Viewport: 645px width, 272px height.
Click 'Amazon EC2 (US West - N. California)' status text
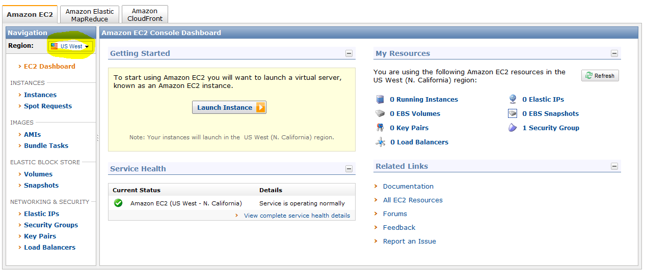pyautogui.click(x=186, y=203)
